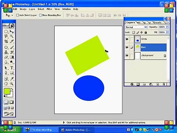Hide the Box layer
177x133 pixels.
coord(127,47)
